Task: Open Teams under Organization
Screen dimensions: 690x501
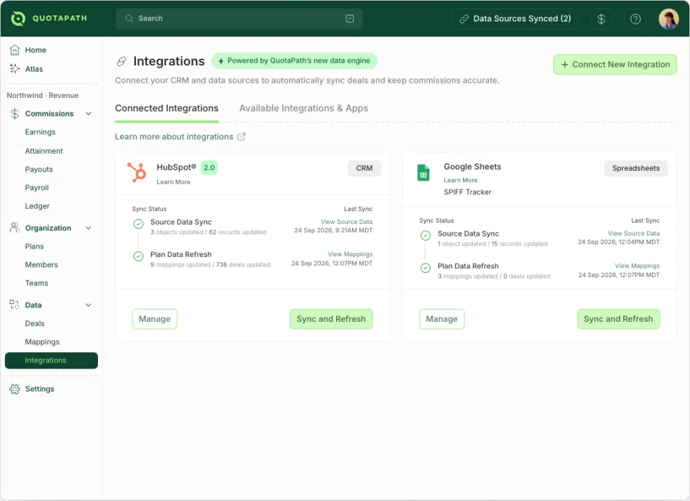Action: click(x=37, y=283)
